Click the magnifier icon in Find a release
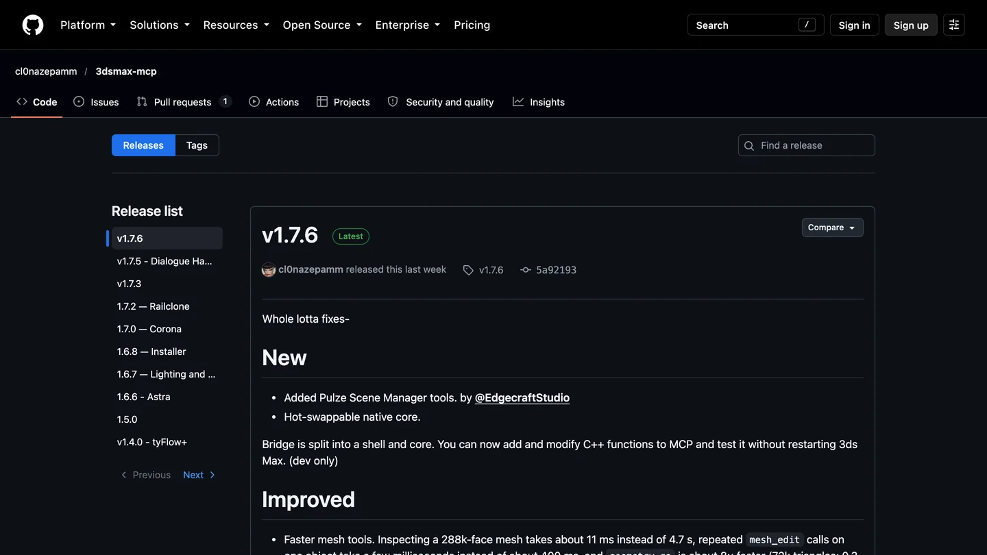The image size is (987, 555). pos(749,145)
